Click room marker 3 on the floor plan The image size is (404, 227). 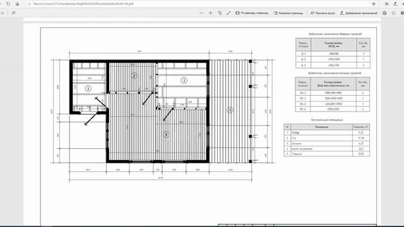184,80
